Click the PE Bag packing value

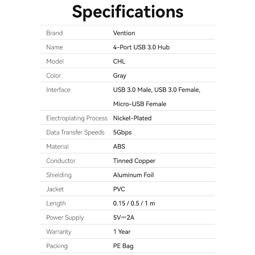(123, 246)
